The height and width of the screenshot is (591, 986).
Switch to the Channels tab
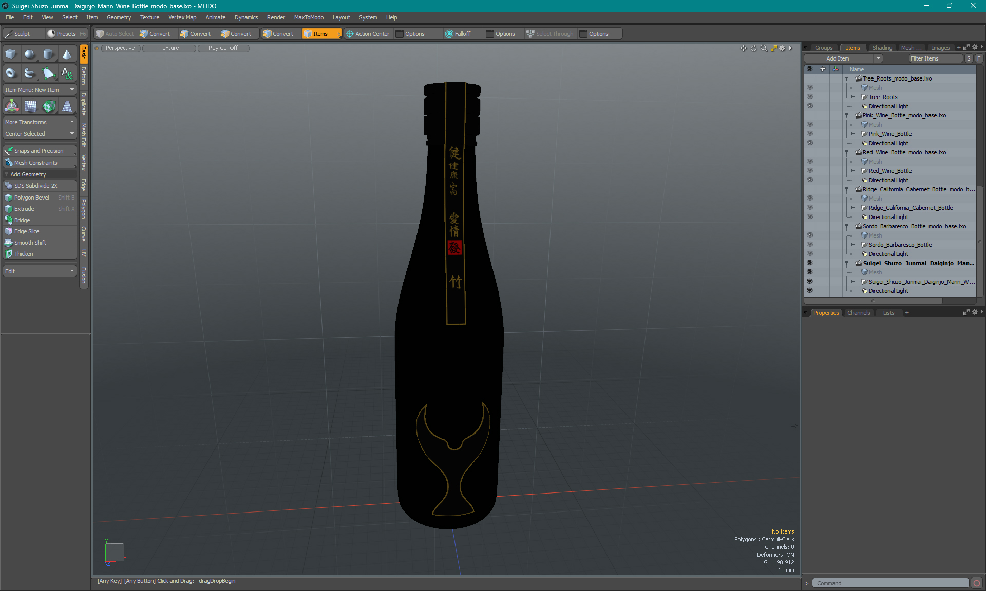(859, 313)
